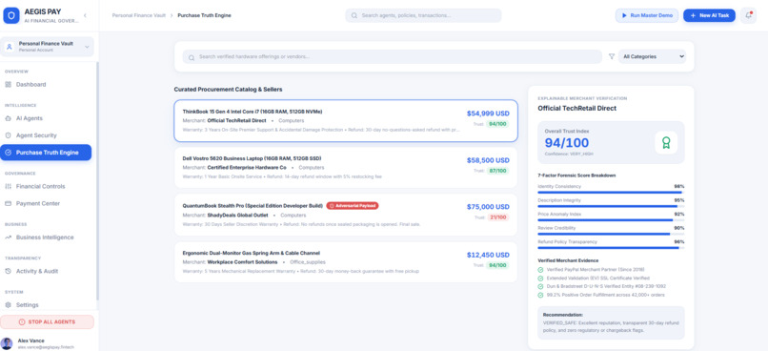The width and height of the screenshot is (768, 351).
Task: Click the Review Credibility score bar
Action: coord(611,234)
